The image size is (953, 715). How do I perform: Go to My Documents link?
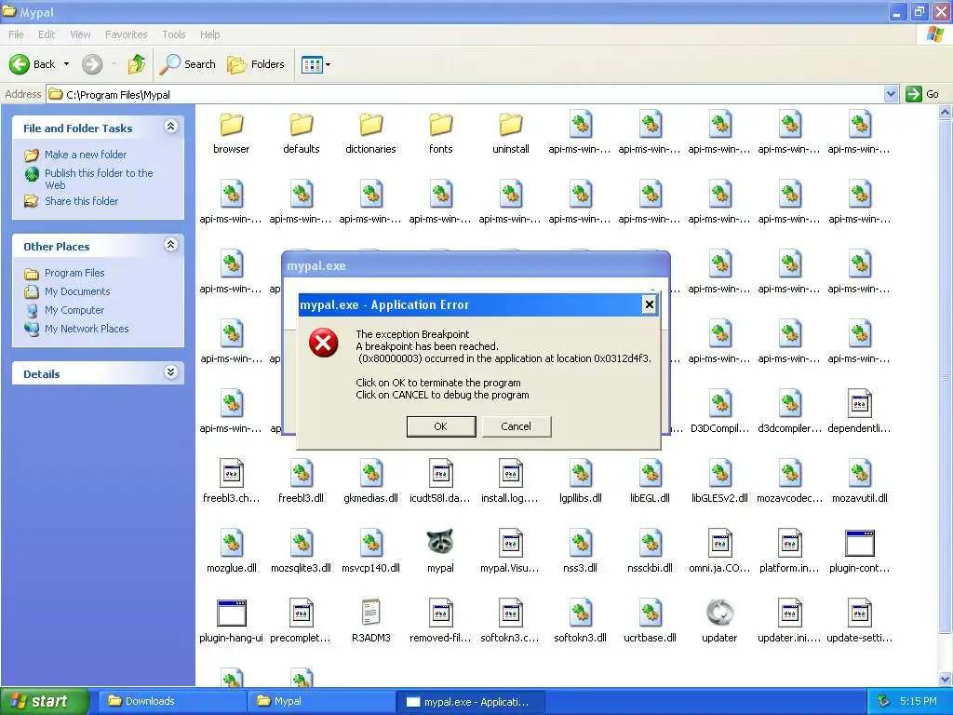point(77,291)
